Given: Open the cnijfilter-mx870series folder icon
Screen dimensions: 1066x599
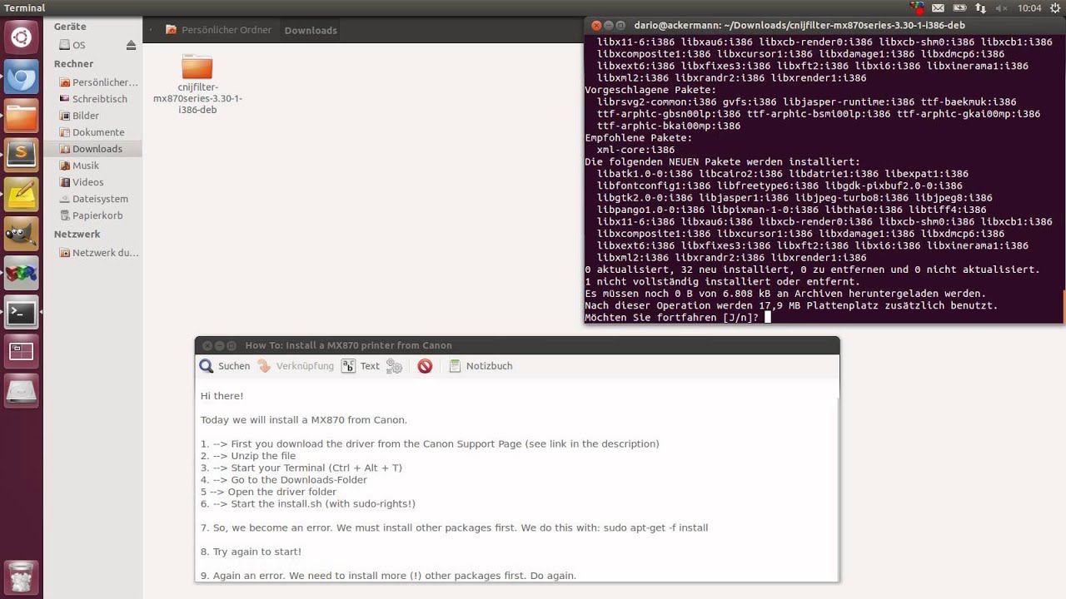Looking at the screenshot, I should coord(197,67).
